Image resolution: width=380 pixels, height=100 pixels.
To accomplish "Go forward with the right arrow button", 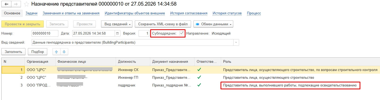I will (x=16, y=4).
